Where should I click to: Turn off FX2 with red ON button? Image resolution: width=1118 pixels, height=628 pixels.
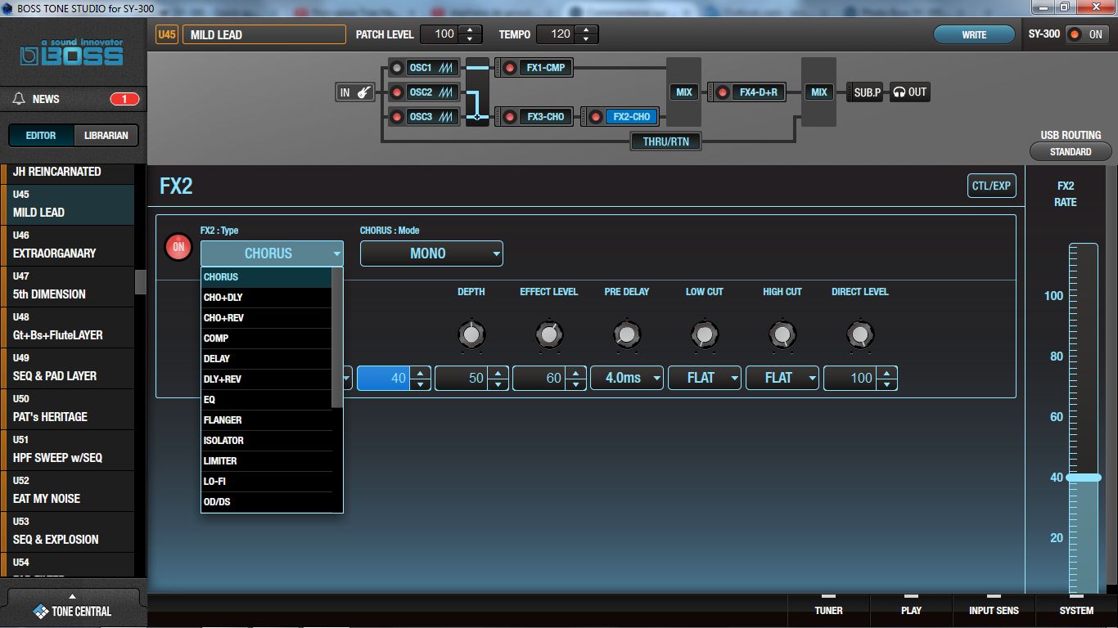click(178, 247)
